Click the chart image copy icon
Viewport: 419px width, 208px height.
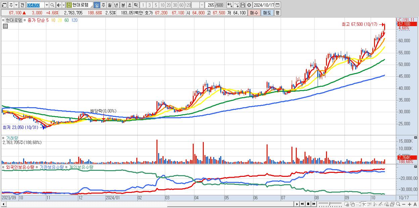click(x=392, y=204)
